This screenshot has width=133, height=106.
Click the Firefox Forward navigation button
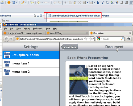(11, 39)
